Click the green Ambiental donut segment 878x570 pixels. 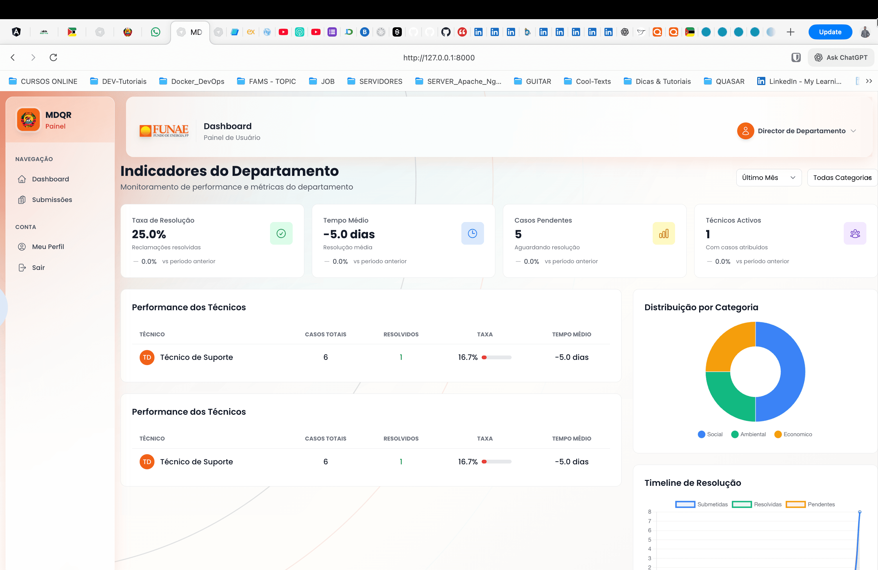coord(729,398)
